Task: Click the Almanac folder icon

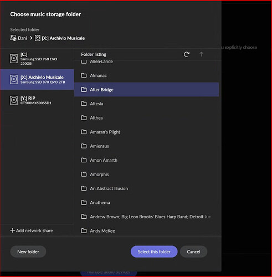Action: tap(84, 75)
